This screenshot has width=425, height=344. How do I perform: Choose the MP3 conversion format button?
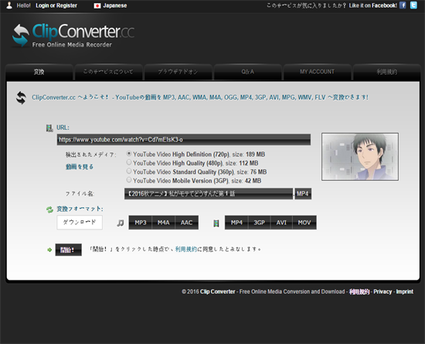(x=141, y=223)
